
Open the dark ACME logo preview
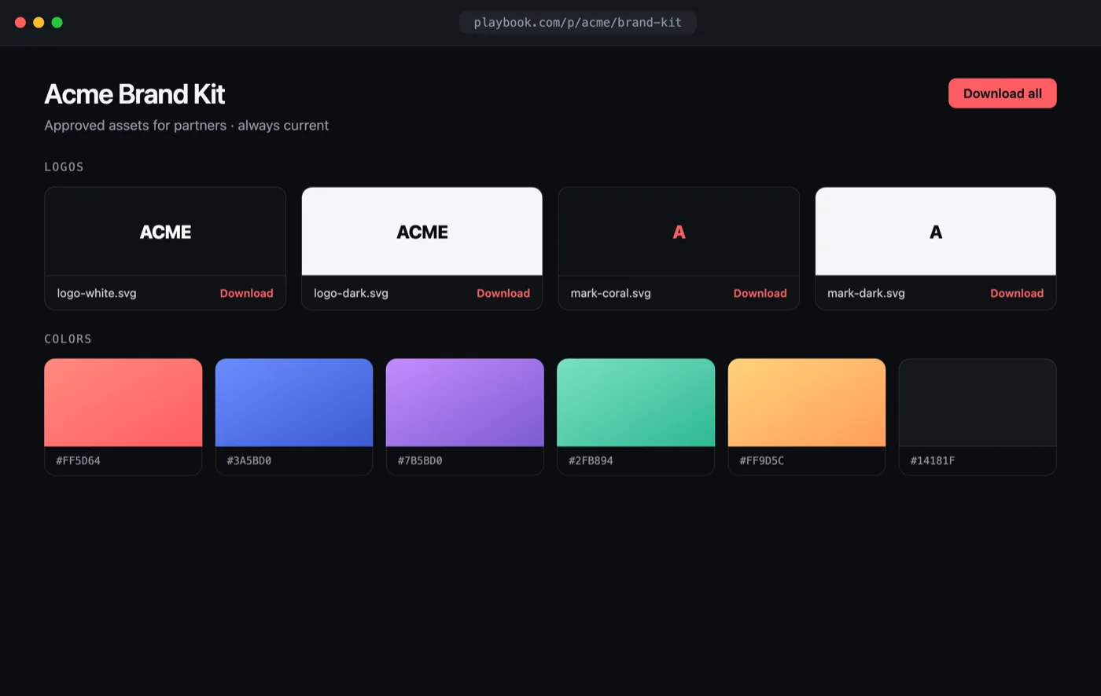(x=422, y=232)
